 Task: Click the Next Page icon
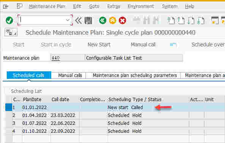tap(191, 20)
